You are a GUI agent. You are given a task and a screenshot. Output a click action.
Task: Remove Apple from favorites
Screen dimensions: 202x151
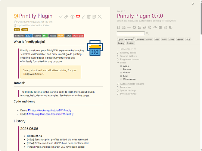tap(121, 66)
